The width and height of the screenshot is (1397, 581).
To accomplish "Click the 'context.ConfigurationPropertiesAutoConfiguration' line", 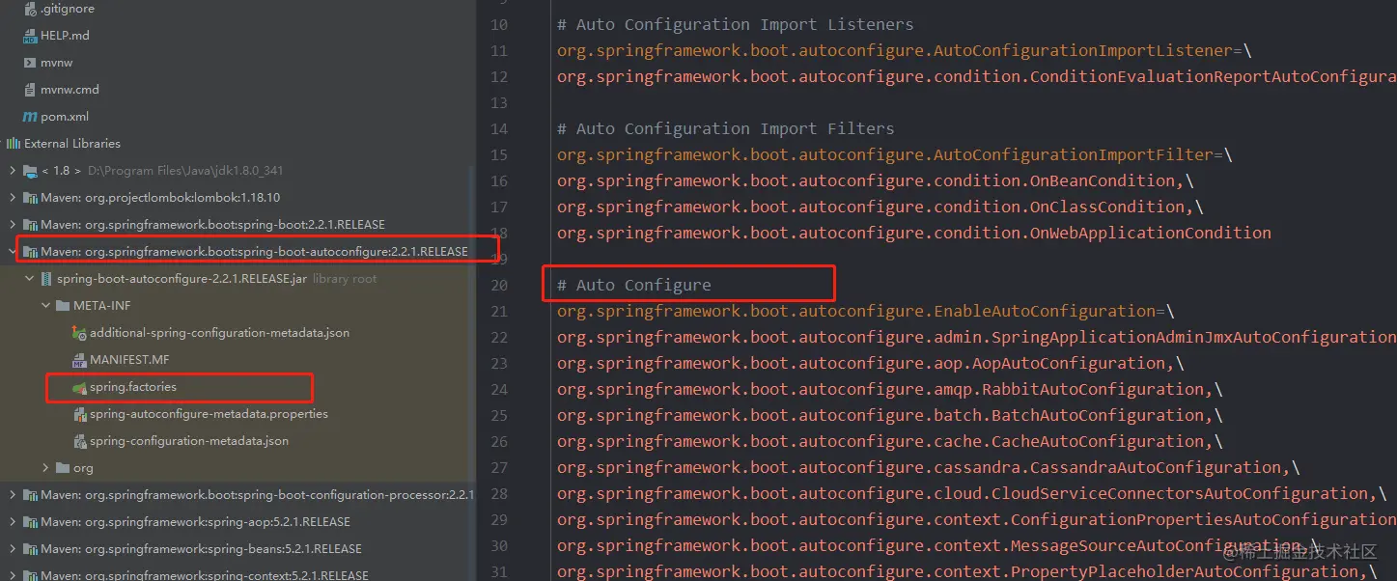I will click(976, 520).
